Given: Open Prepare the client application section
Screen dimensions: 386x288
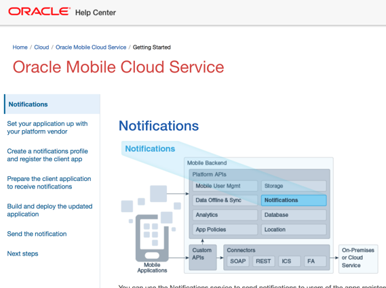Looking at the screenshot, I should coord(49,182).
